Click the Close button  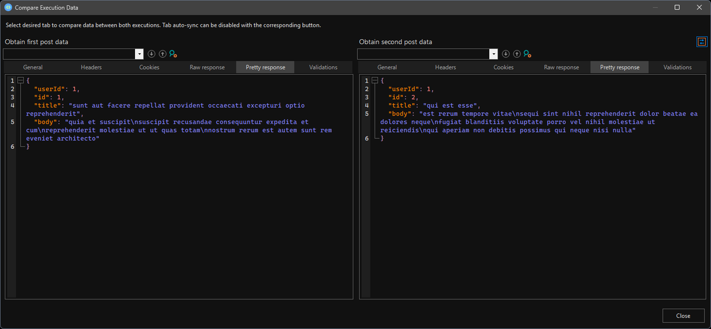(683, 316)
